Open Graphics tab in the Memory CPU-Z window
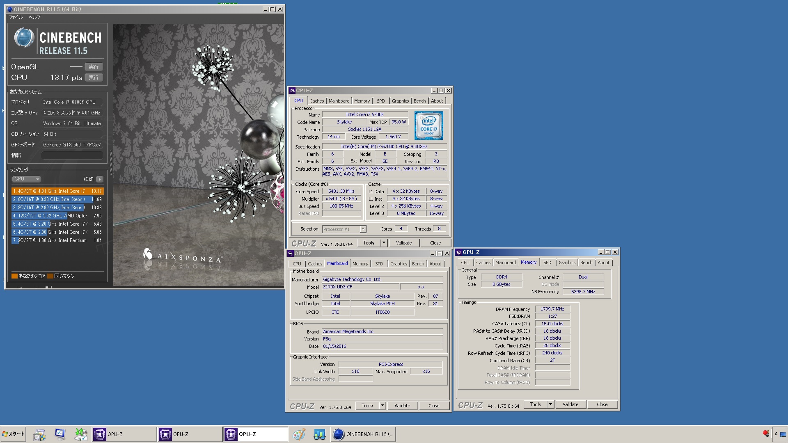The width and height of the screenshot is (788, 443). point(567,263)
